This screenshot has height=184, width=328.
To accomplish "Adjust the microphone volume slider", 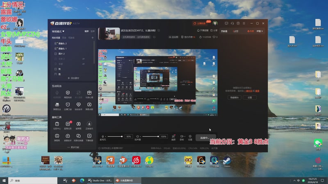I will pyautogui.click(x=115, y=137).
